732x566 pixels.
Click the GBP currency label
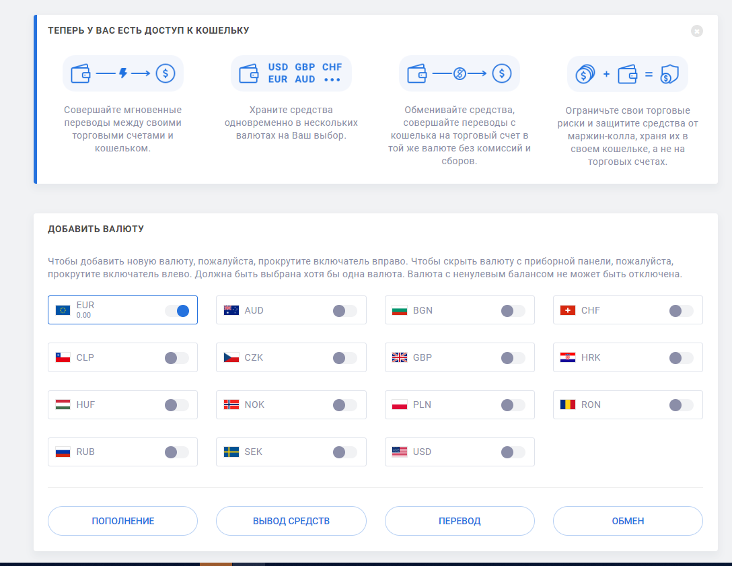[422, 357]
